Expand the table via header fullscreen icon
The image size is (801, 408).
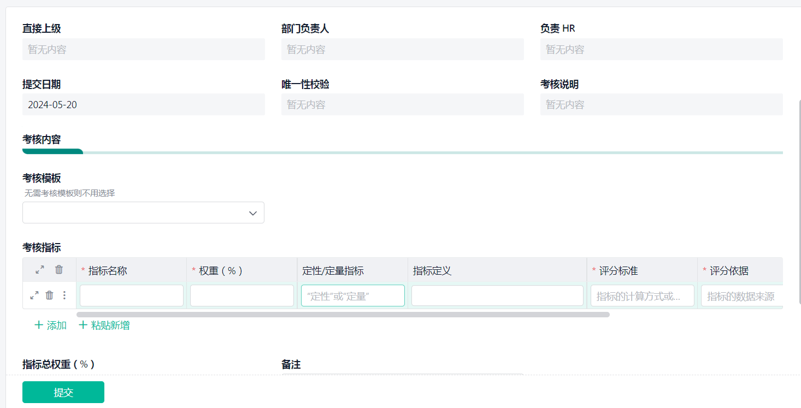click(40, 270)
